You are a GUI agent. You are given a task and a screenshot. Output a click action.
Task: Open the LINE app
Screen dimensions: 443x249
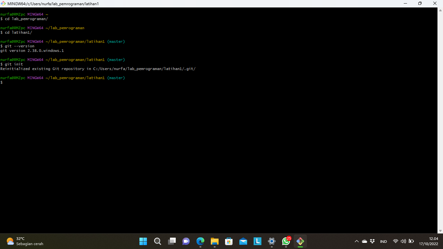coord(257,241)
